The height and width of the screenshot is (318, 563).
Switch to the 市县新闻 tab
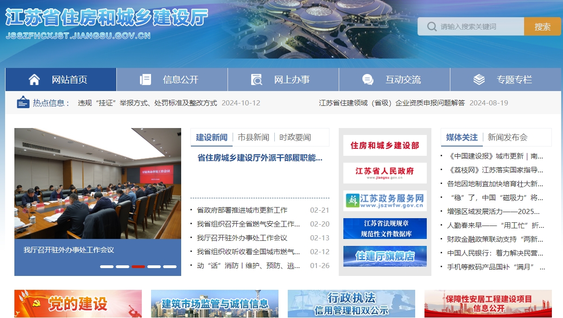pos(253,137)
